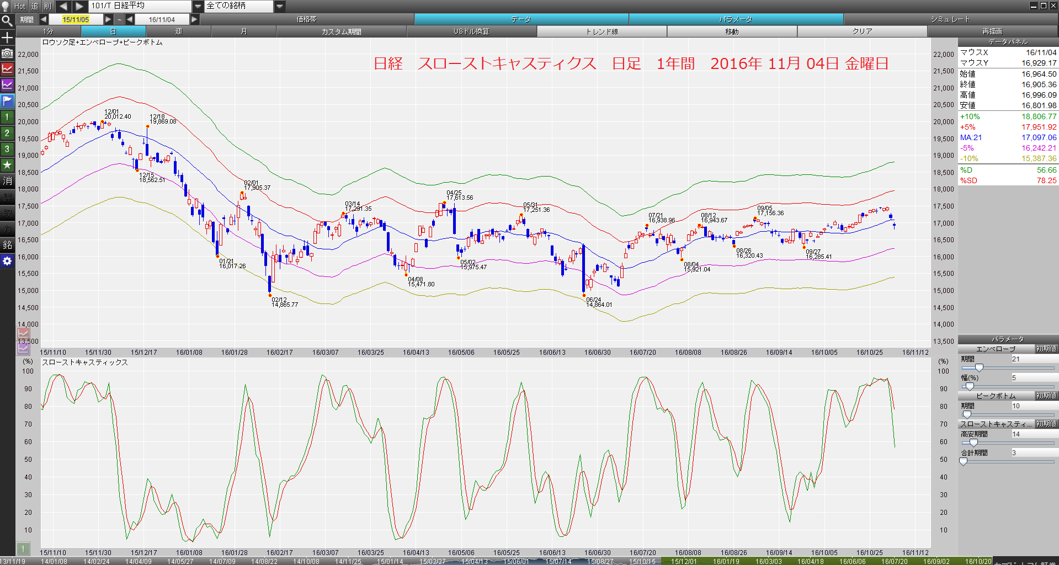1059x565 pixels.
Task: Click the 消 sidebar icon
Action: (x=7, y=181)
